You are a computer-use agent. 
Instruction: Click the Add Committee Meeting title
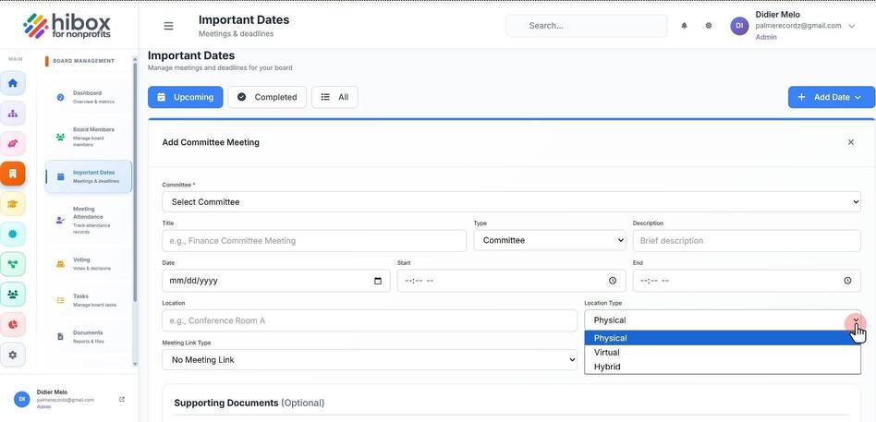coord(211,142)
